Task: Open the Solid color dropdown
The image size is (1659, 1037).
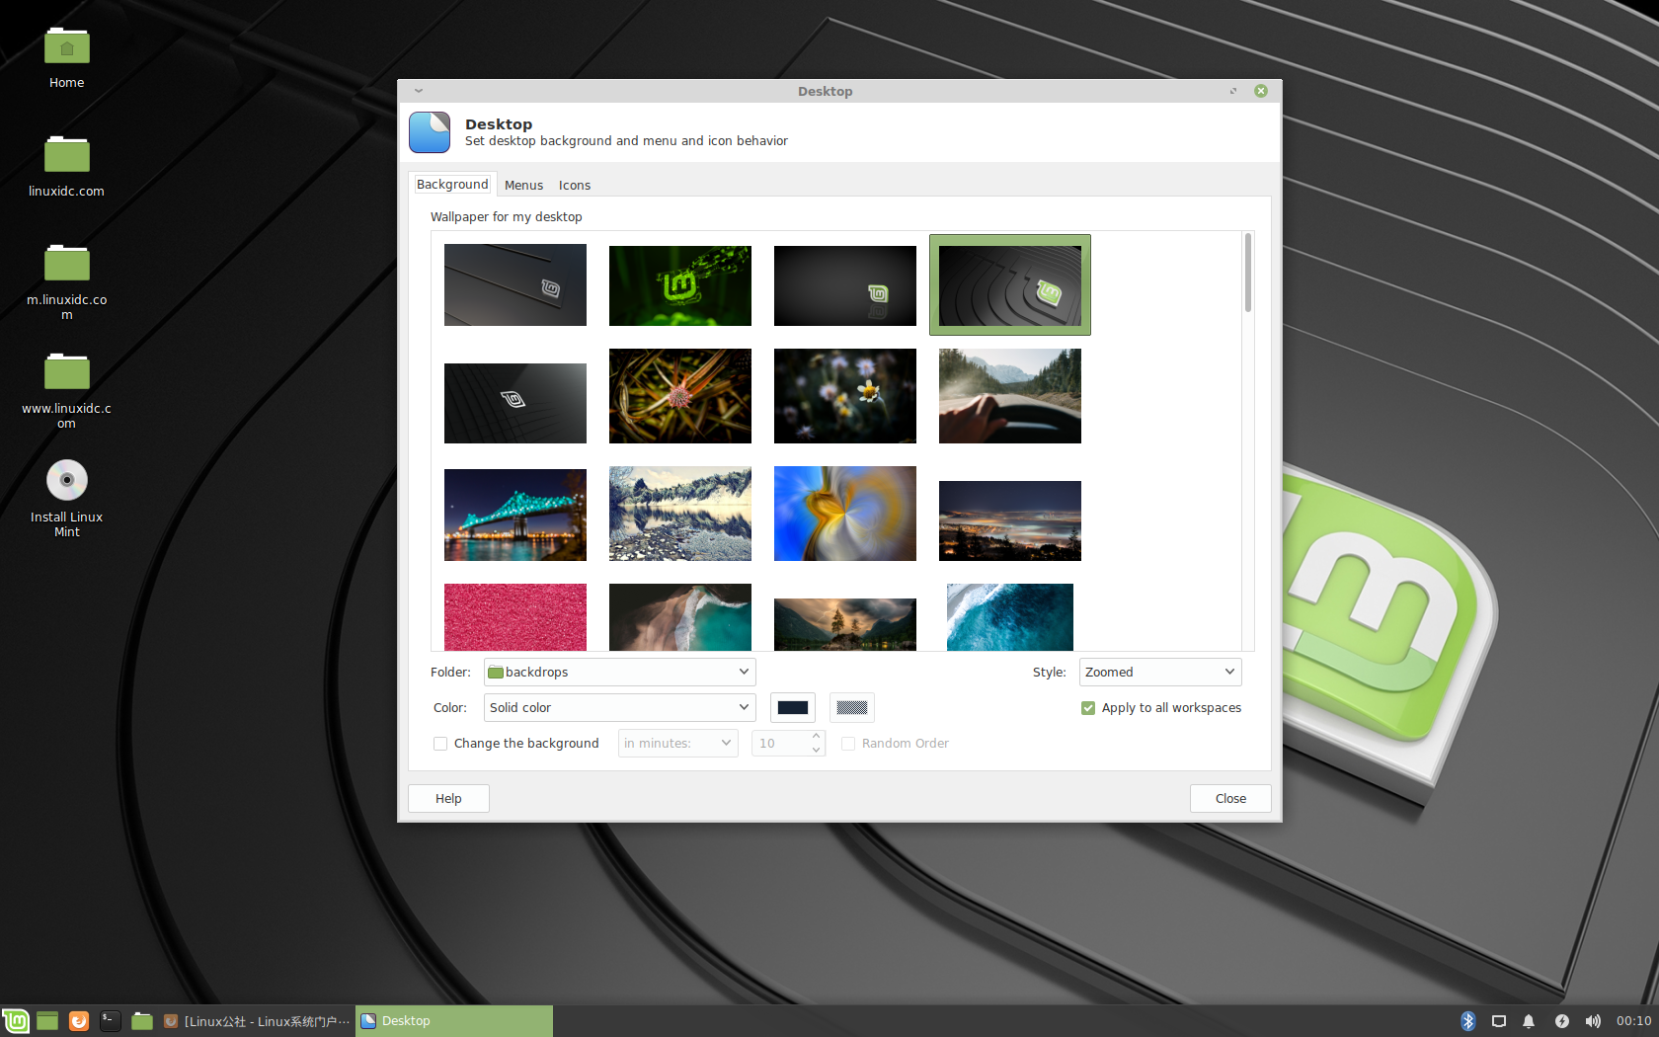Action: point(620,708)
